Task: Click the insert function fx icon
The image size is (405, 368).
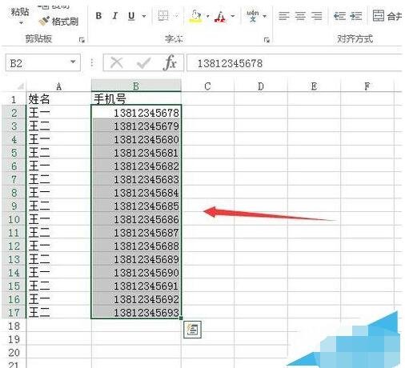Action: 170,62
